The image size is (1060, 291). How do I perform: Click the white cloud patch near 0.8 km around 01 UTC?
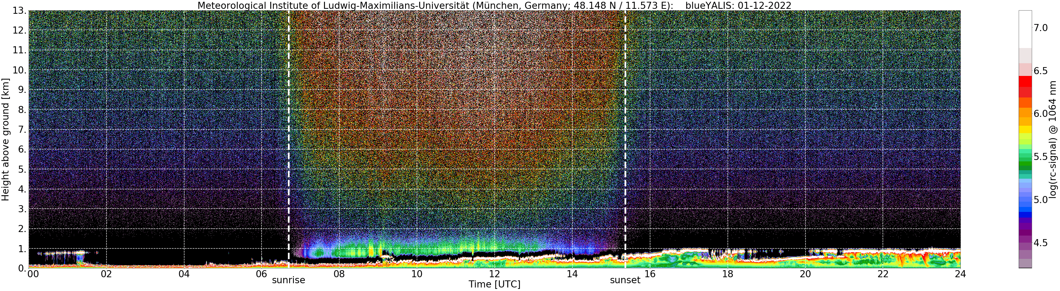coord(62,253)
